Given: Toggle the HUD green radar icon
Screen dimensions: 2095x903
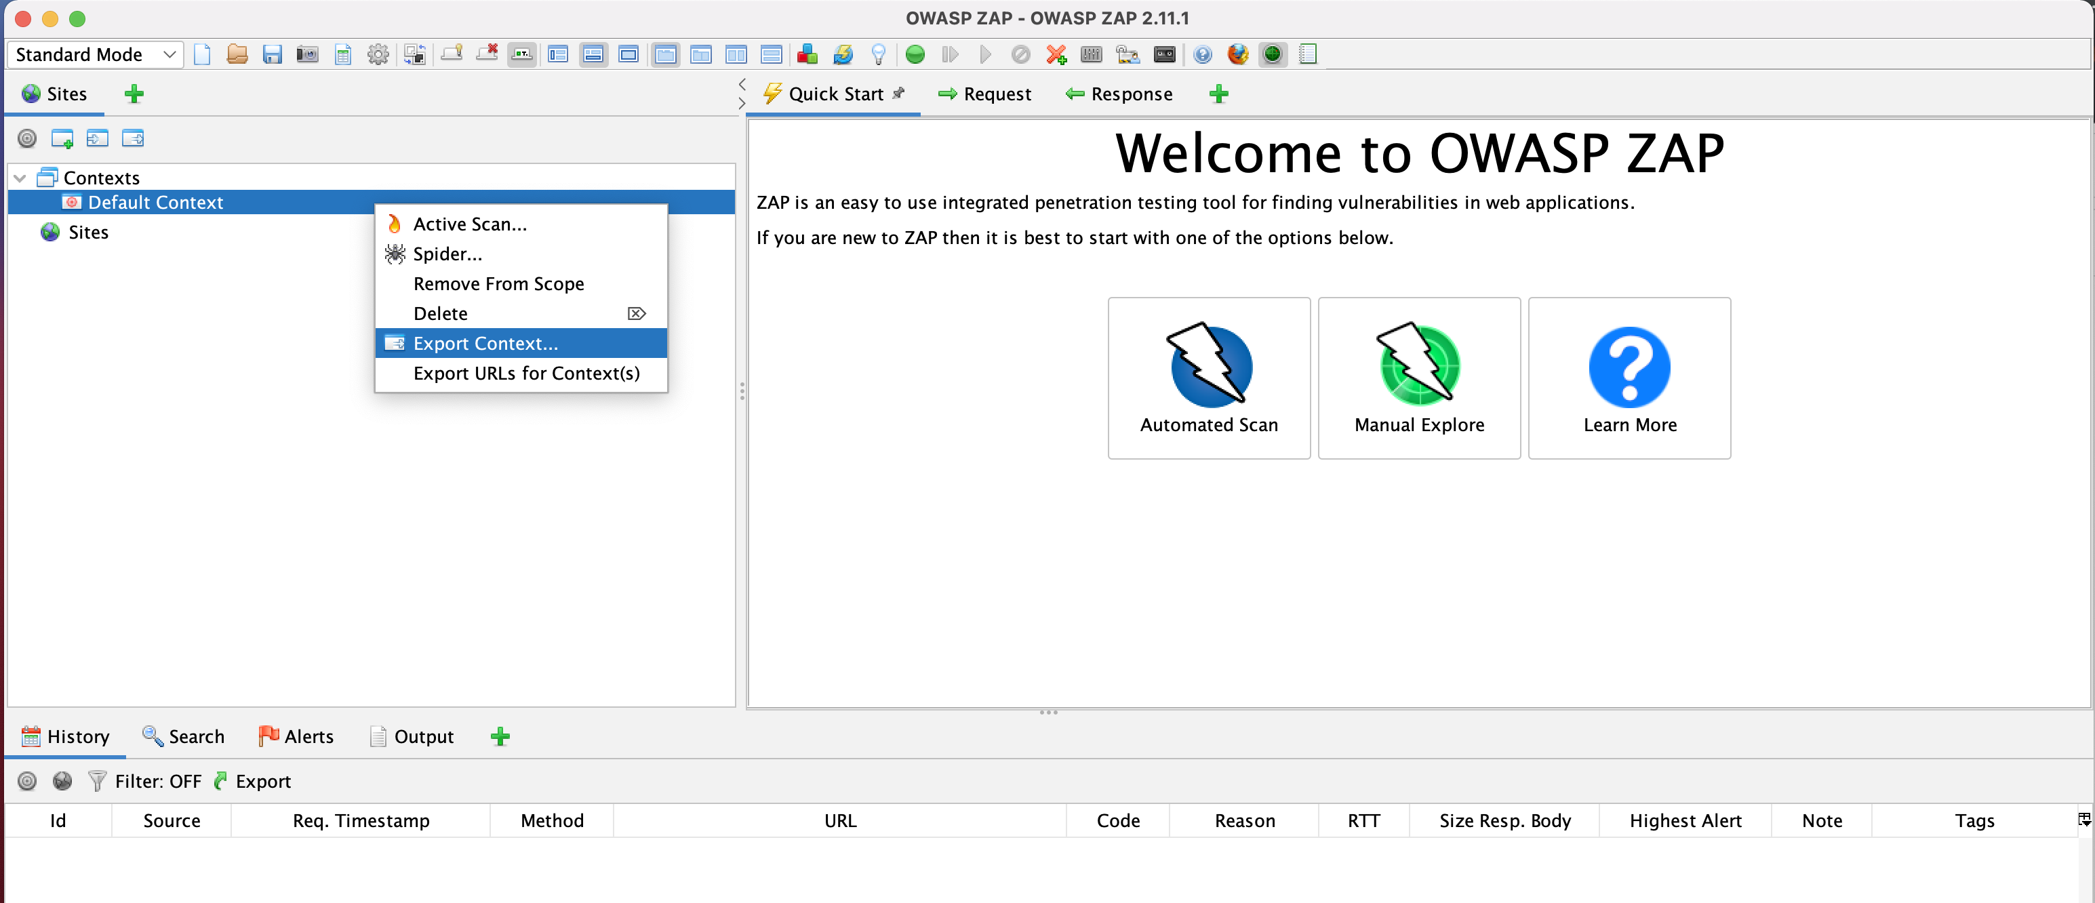Looking at the screenshot, I should tap(1273, 54).
